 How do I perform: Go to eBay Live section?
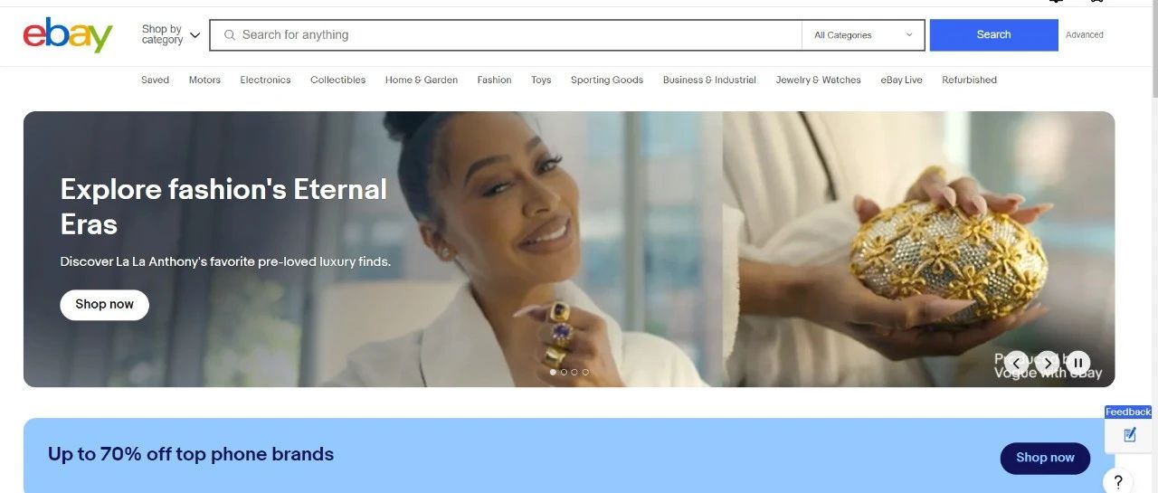901,80
